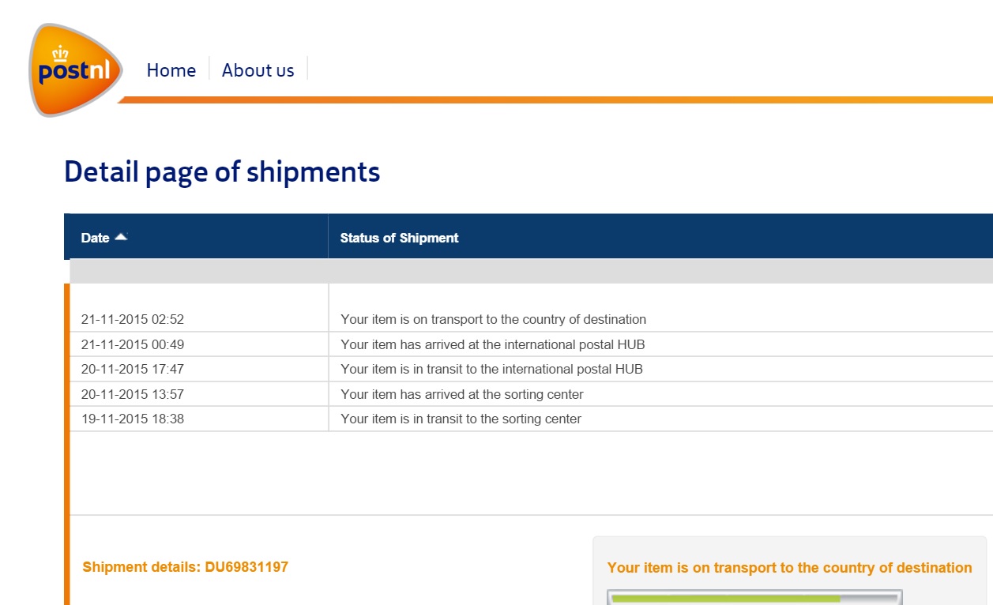The image size is (993, 605).
Task: Click 'arrived at the sorting center' status
Action: click(462, 394)
